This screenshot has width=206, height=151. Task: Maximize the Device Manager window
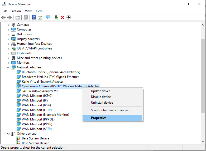click(x=187, y=4)
